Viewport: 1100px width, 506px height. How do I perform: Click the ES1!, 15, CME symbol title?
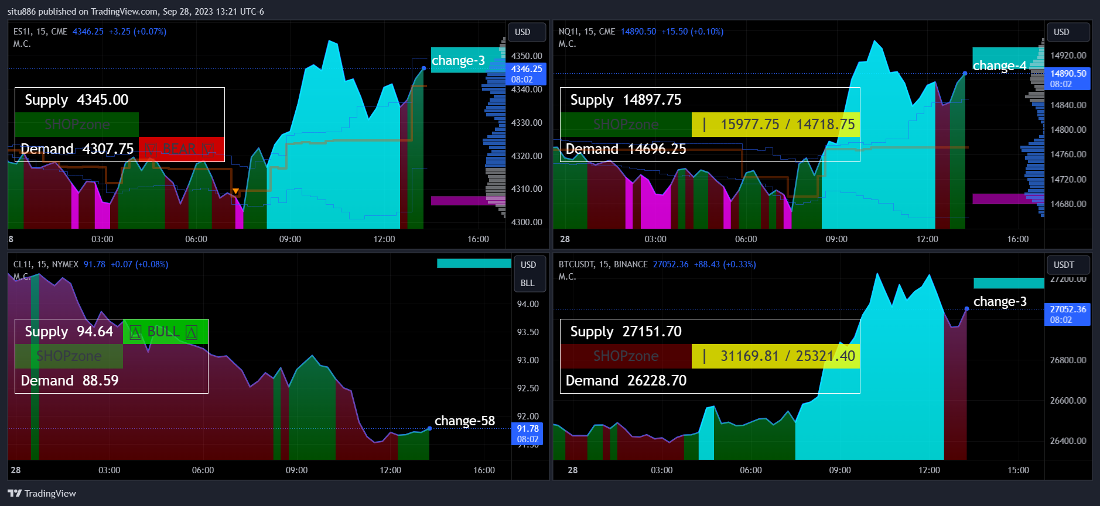point(40,32)
